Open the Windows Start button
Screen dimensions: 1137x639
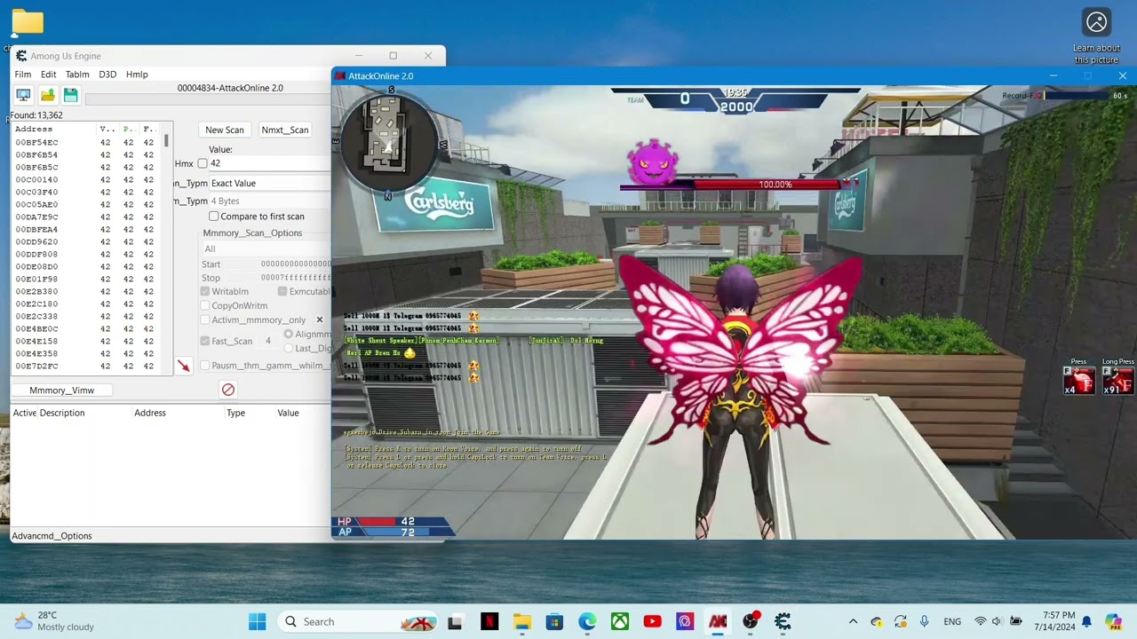click(258, 621)
